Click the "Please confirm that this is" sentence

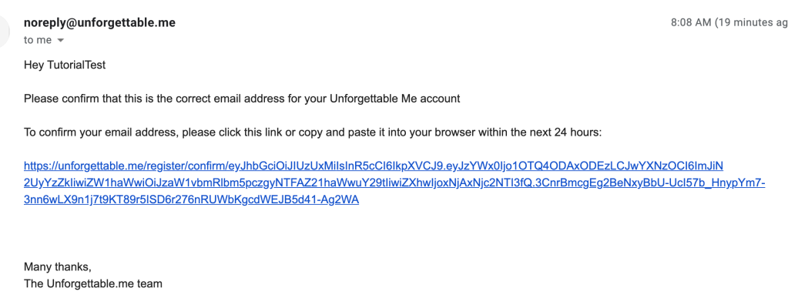click(x=89, y=99)
